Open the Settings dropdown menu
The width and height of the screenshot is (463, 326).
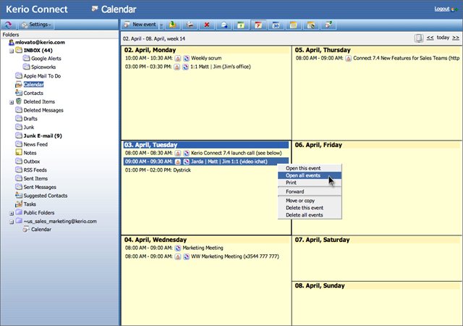[37, 25]
